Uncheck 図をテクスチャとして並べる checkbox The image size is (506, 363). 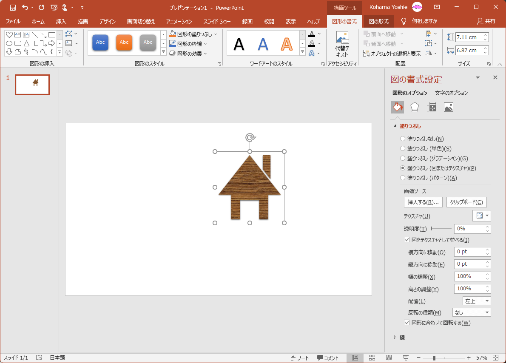407,240
